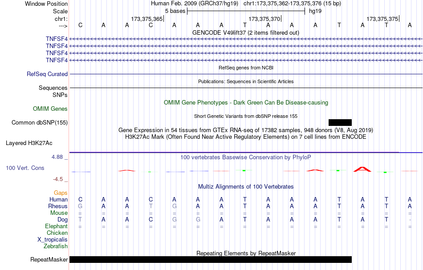Click the Window Position track label
Screen dimensions: 423x270
pyautogui.click(x=46, y=4)
